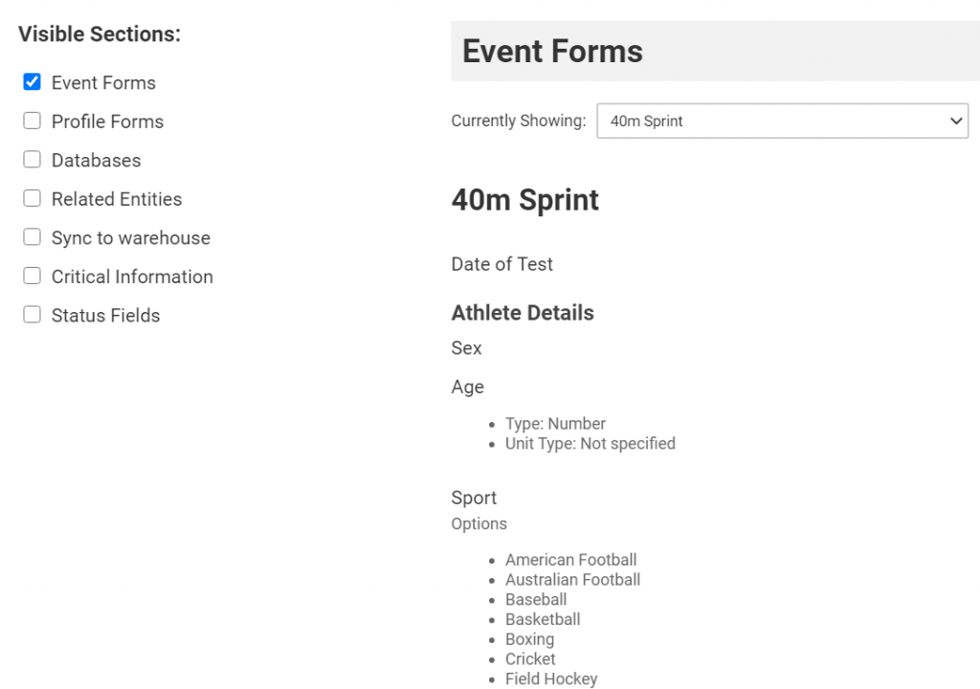Click the Athlete Details section heading
Screen dimensions: 980x689
[523, 312]
